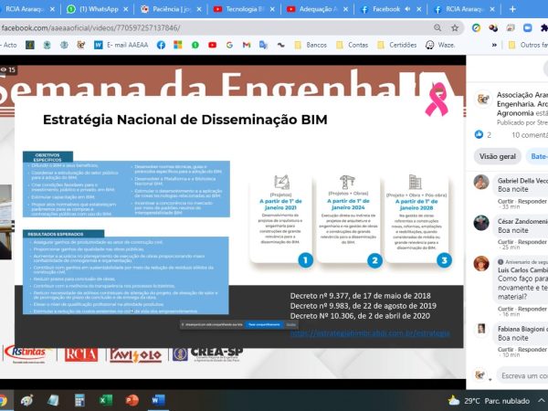Select the last RCIA Araraq Facebook tab
This screenshot has width=548, height=411.
459,9
